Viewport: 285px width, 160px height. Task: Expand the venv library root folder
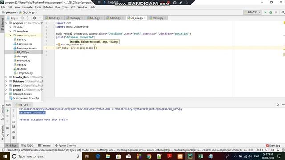[10, 36]
